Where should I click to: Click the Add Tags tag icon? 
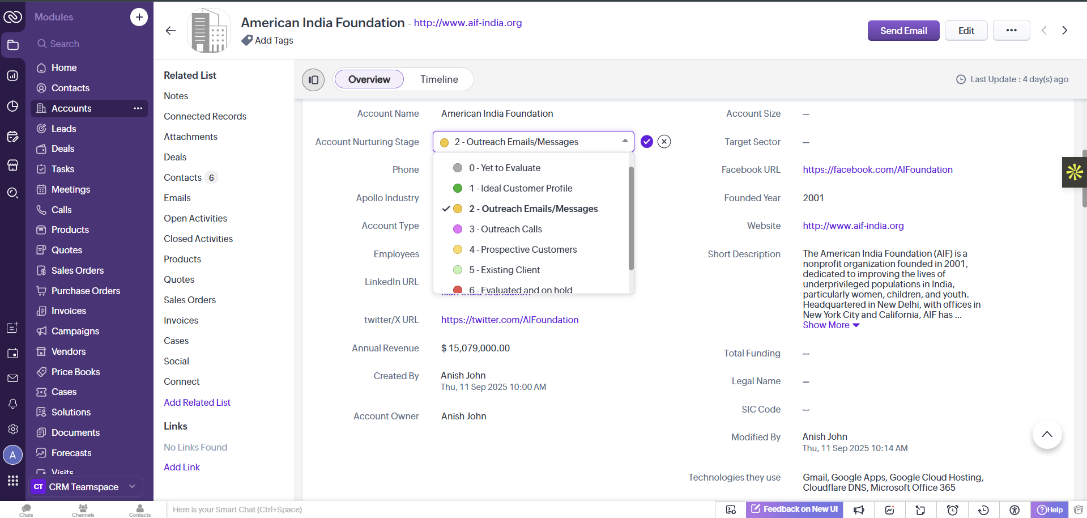tap(247, 40)
